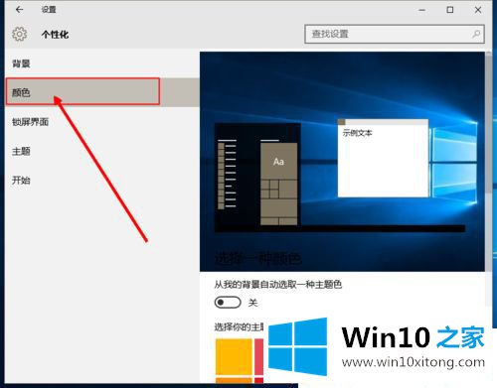The image size is (497, 388).
Task: Click the settings gear icon beside 个性化
Action: click(x=20, y=34)
